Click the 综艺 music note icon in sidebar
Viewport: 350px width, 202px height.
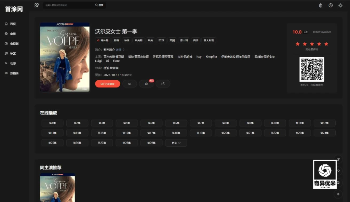pyautogui.click(x=6, y=53)
